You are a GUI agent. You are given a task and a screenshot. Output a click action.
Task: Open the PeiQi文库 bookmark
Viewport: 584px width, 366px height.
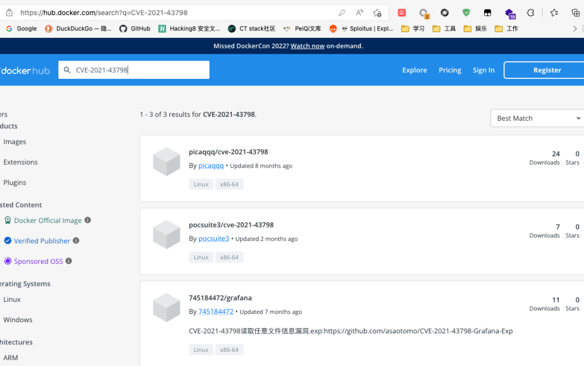pos(302,29)
